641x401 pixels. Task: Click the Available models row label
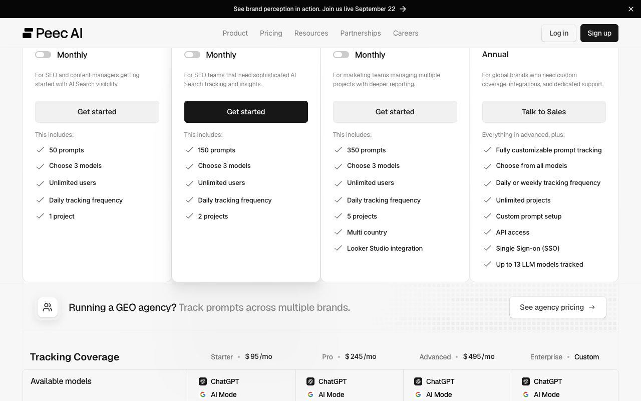(x=61, y=381)
